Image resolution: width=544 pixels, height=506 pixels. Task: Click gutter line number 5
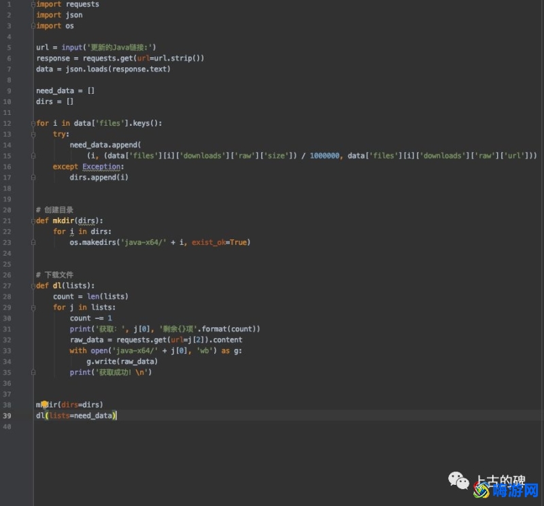[x=9, y=48]
